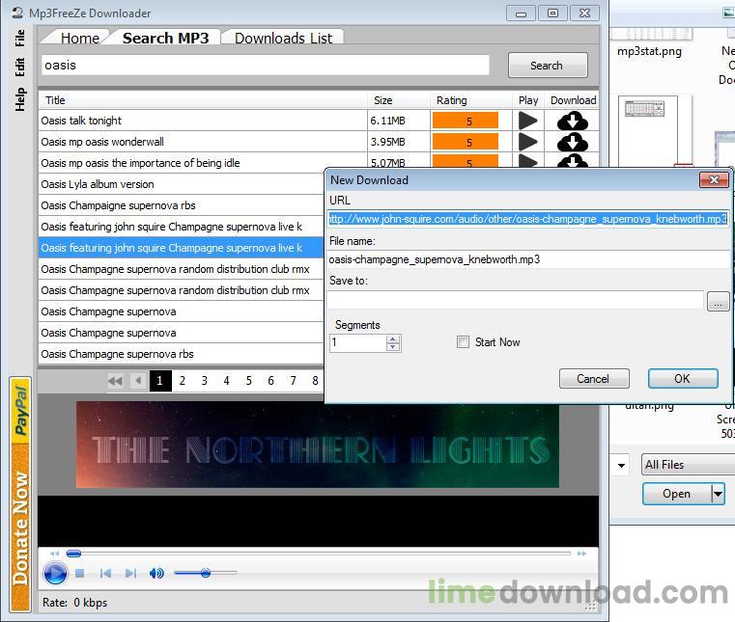Screen dimensions: 735x622
Task: Open the file name dropdown arrow in file dialog
Action: [621, 465]
